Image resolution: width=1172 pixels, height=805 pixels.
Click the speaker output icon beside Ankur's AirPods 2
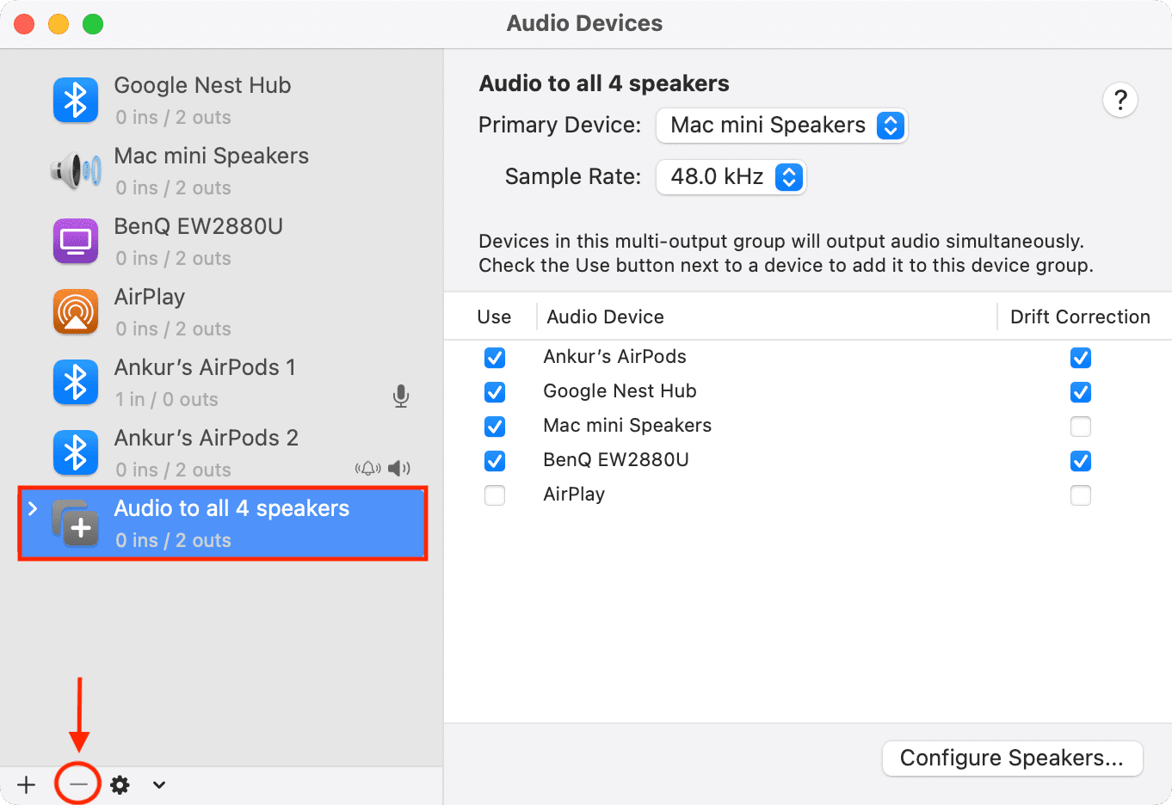(x=399, y=469)
